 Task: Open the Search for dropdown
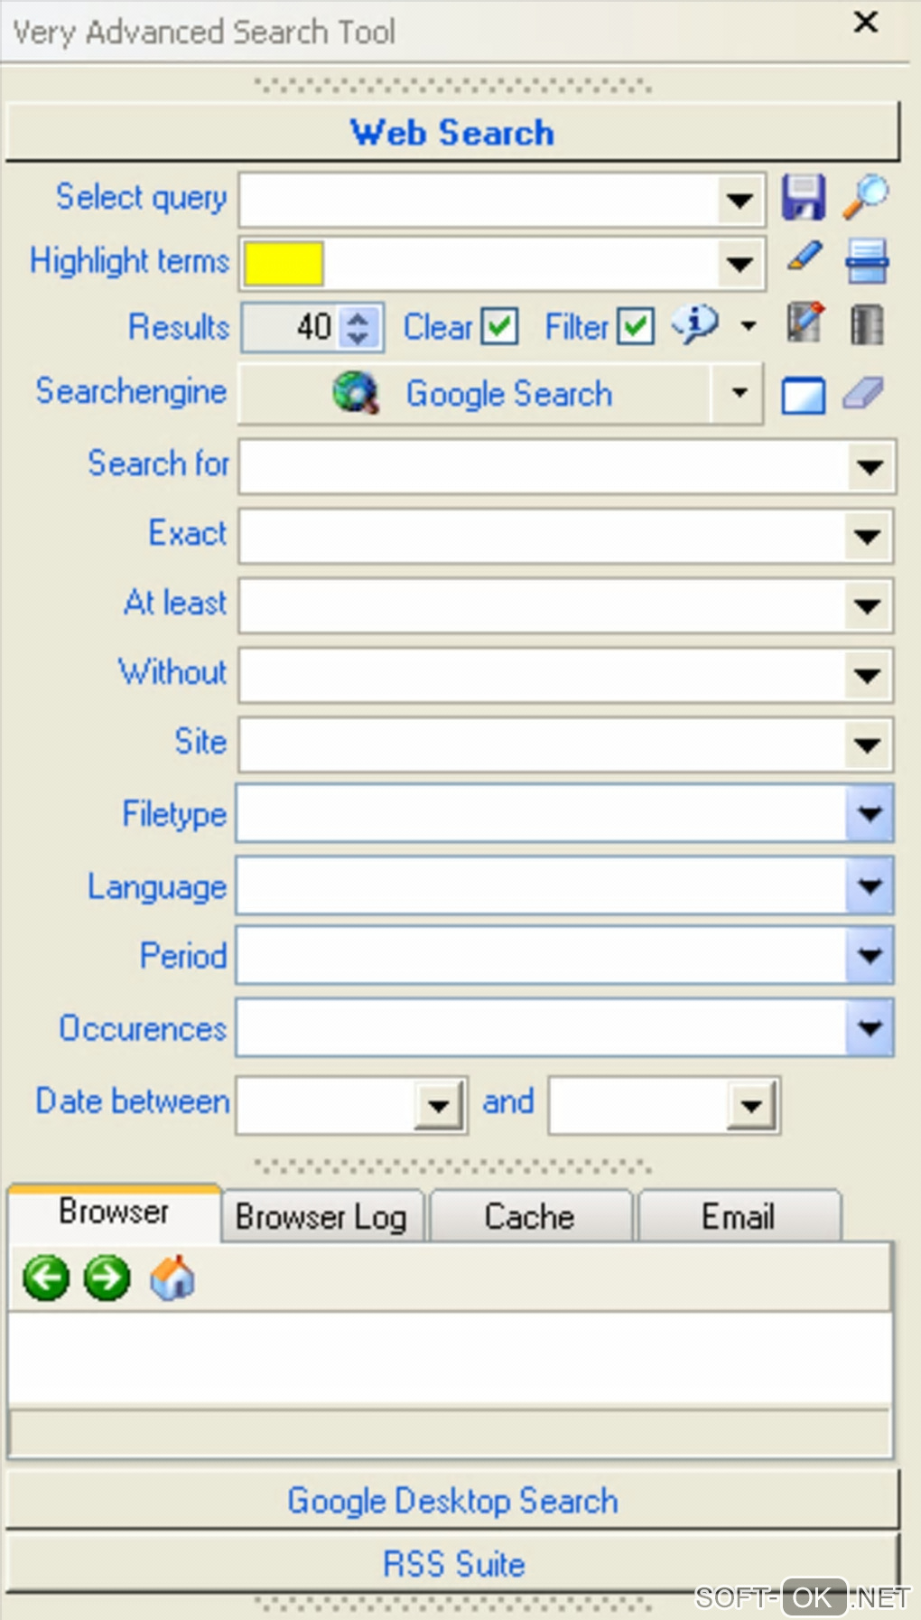coord(870,467)
